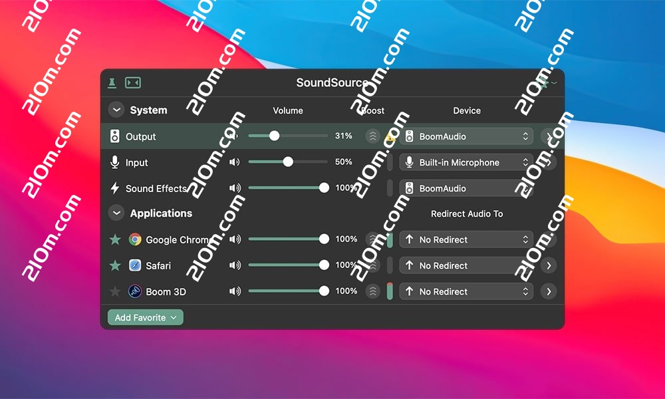Open Google Chrome's No Redirect dropdown
The width and height of the screenshot is (665, 399).
click(x=466, y=239)
